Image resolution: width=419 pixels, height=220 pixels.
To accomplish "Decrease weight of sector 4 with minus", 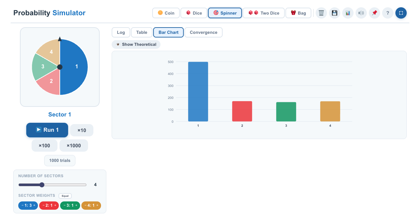I will (85, 205).
